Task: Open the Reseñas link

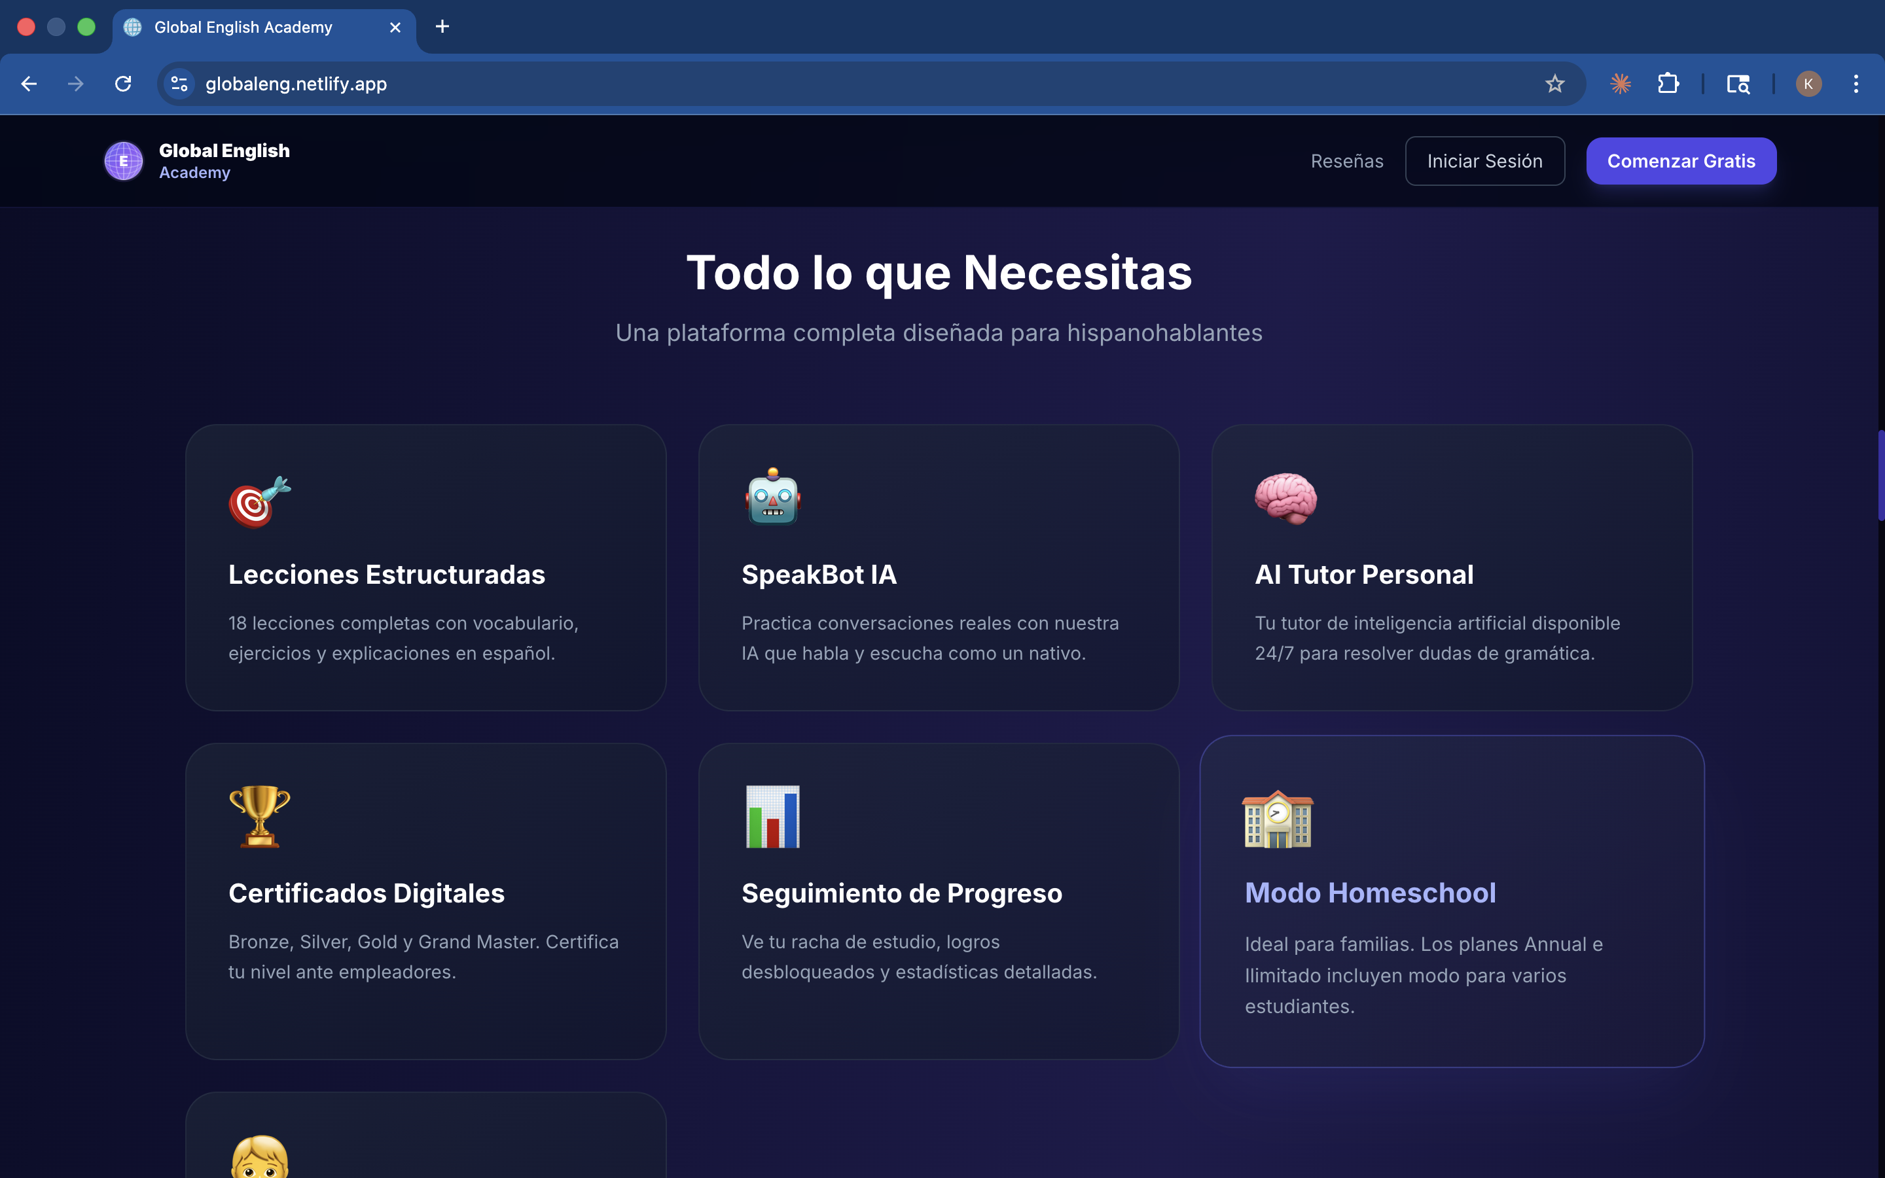Action: click(x=1347, y=160)
